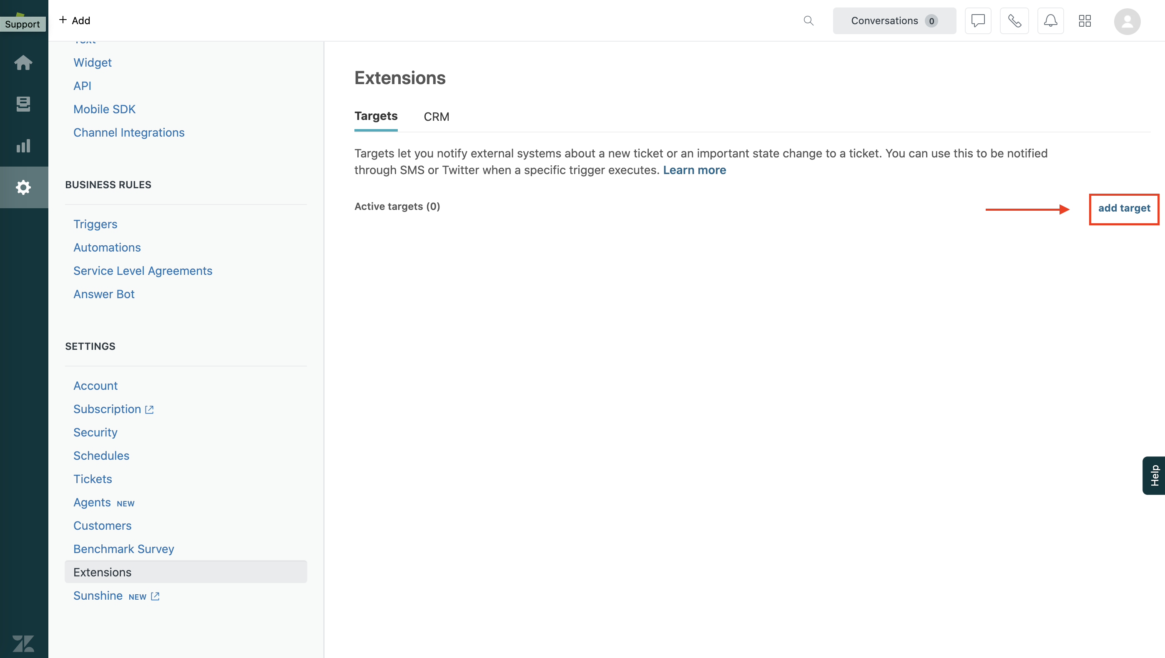The height and width of the screenshot is (658, 1165).
Task: Open Customers settings
Action: point(103,526)
